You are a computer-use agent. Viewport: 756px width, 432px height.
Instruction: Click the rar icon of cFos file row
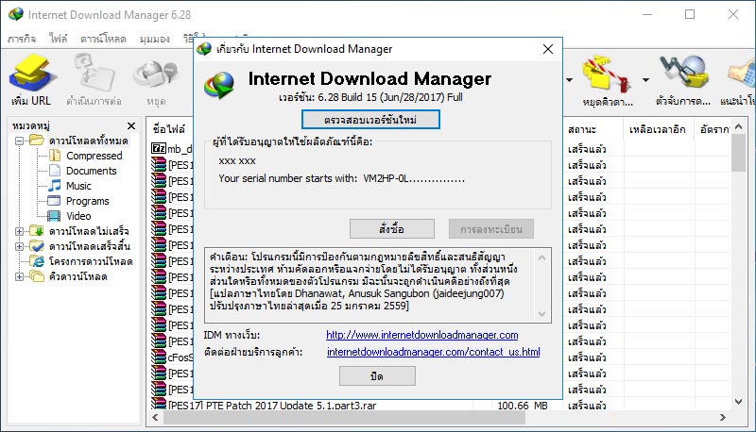[159, 357]
